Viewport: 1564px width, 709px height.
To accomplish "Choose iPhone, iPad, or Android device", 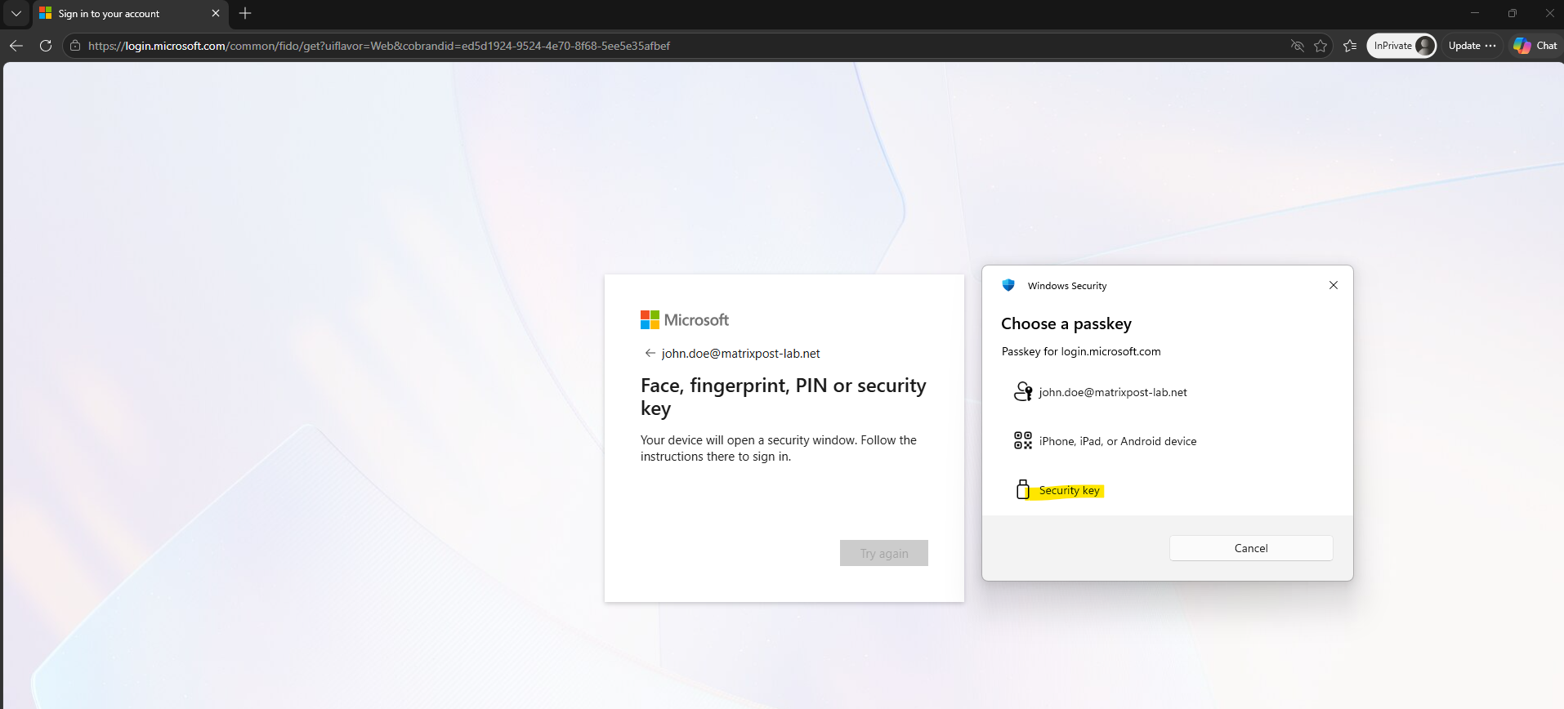I will coord(1168,441).
